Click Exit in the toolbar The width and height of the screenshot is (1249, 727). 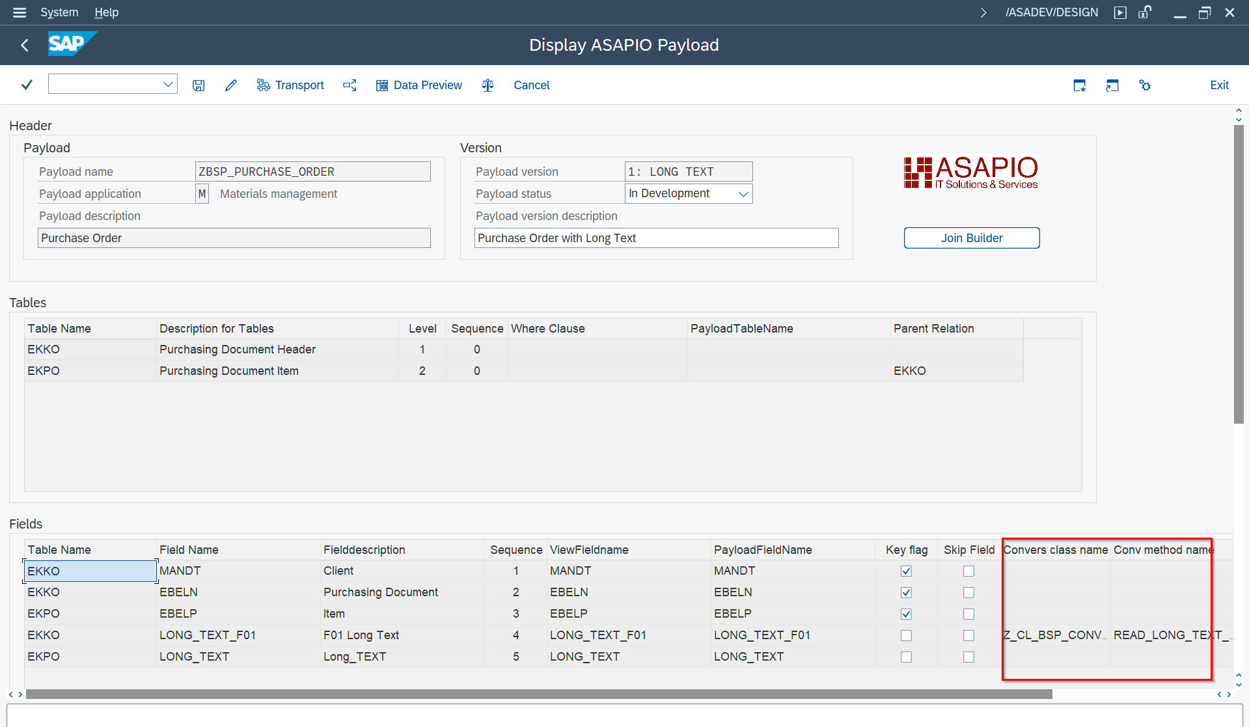coord(1219,85)
